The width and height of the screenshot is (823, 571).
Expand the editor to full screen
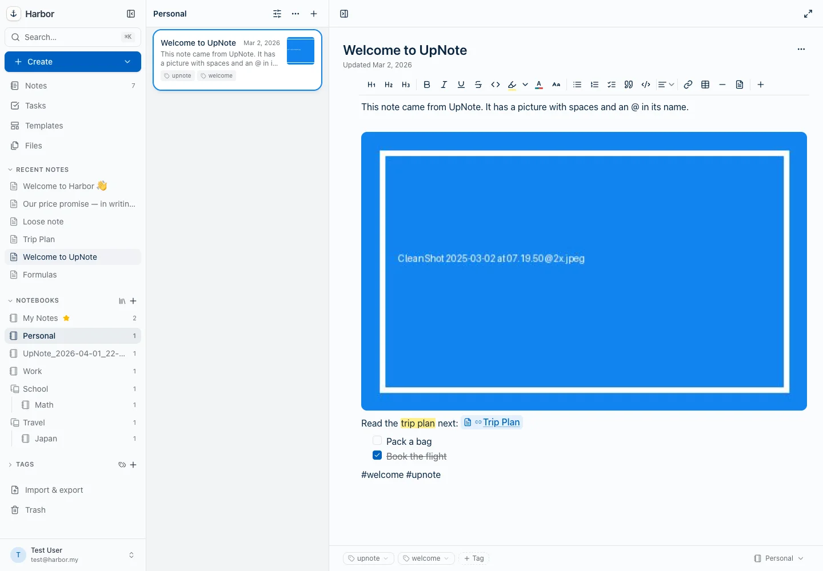808,14
